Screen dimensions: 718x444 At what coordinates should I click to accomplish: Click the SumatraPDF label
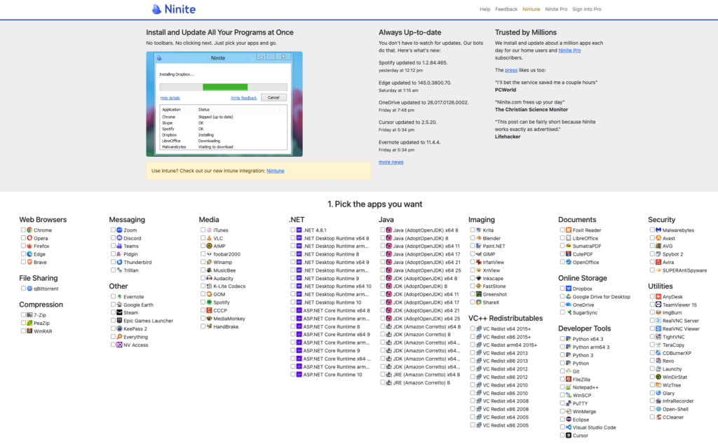[x=587, y=246]
